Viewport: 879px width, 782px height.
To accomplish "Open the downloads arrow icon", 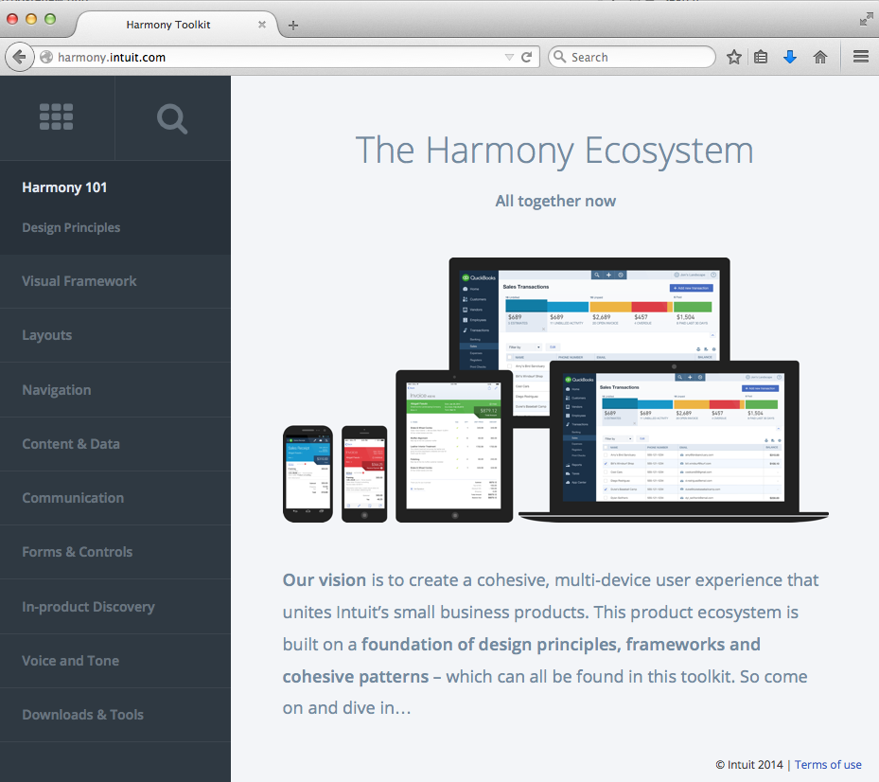I will pyautogui.click(x=790, y=57).
